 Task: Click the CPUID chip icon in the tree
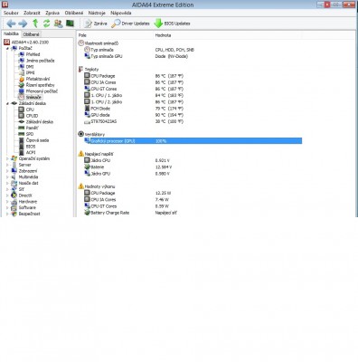(x=22, y=116)
